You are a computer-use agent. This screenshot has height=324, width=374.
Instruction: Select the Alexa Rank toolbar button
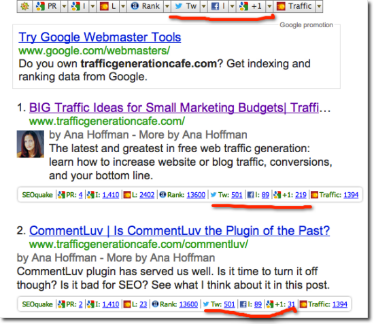(145, 6)
